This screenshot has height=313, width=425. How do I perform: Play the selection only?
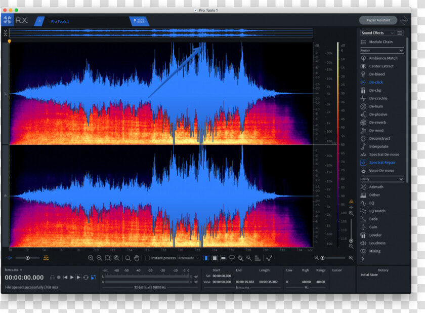78,277
